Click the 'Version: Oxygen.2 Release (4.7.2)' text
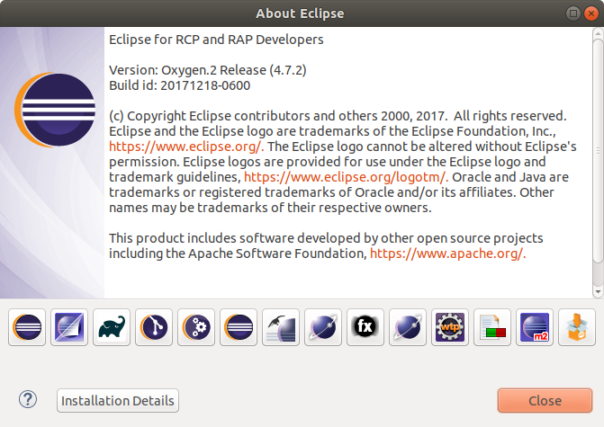Screen dimensions: 604x427 click(x=208, y=70)
